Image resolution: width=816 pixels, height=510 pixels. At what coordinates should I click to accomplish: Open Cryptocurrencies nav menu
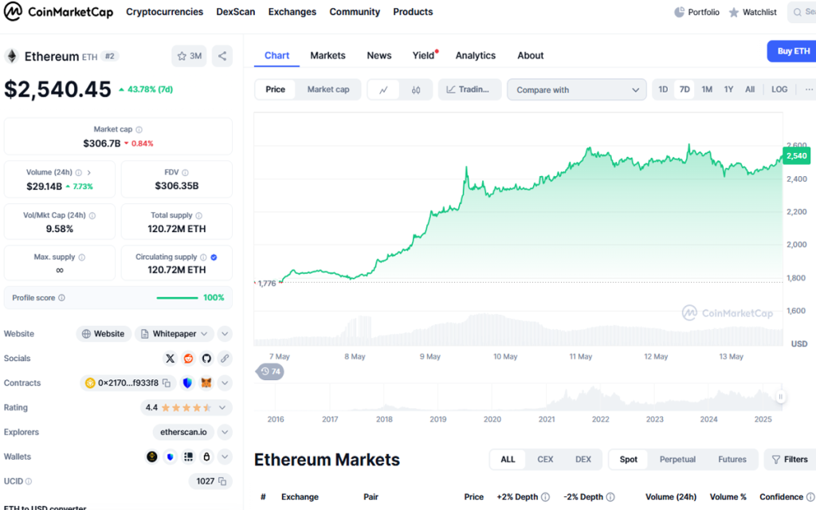click(x=164, y=11)
